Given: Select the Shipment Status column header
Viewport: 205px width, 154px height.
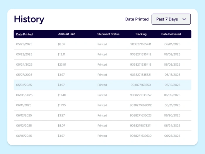Looking at the screenshot, I should click(x=108, y=34).
